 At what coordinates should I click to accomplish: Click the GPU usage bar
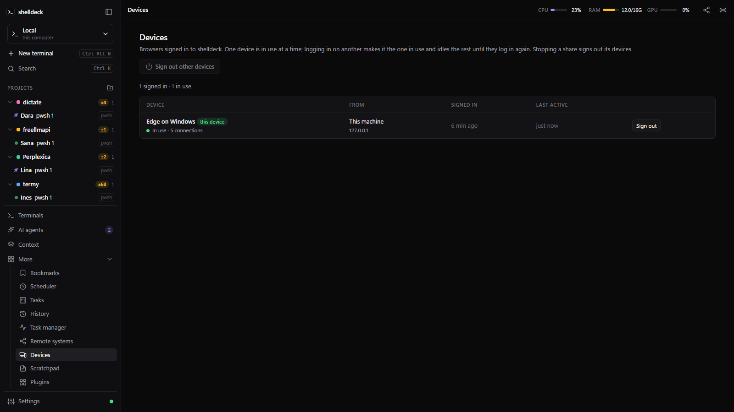pos(668,10)
